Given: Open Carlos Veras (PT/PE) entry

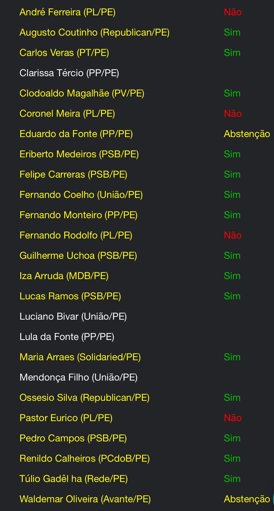Looking at the screenshot, I should tap(64, 53).
